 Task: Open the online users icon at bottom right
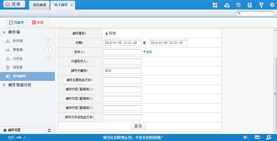[269, 137]
